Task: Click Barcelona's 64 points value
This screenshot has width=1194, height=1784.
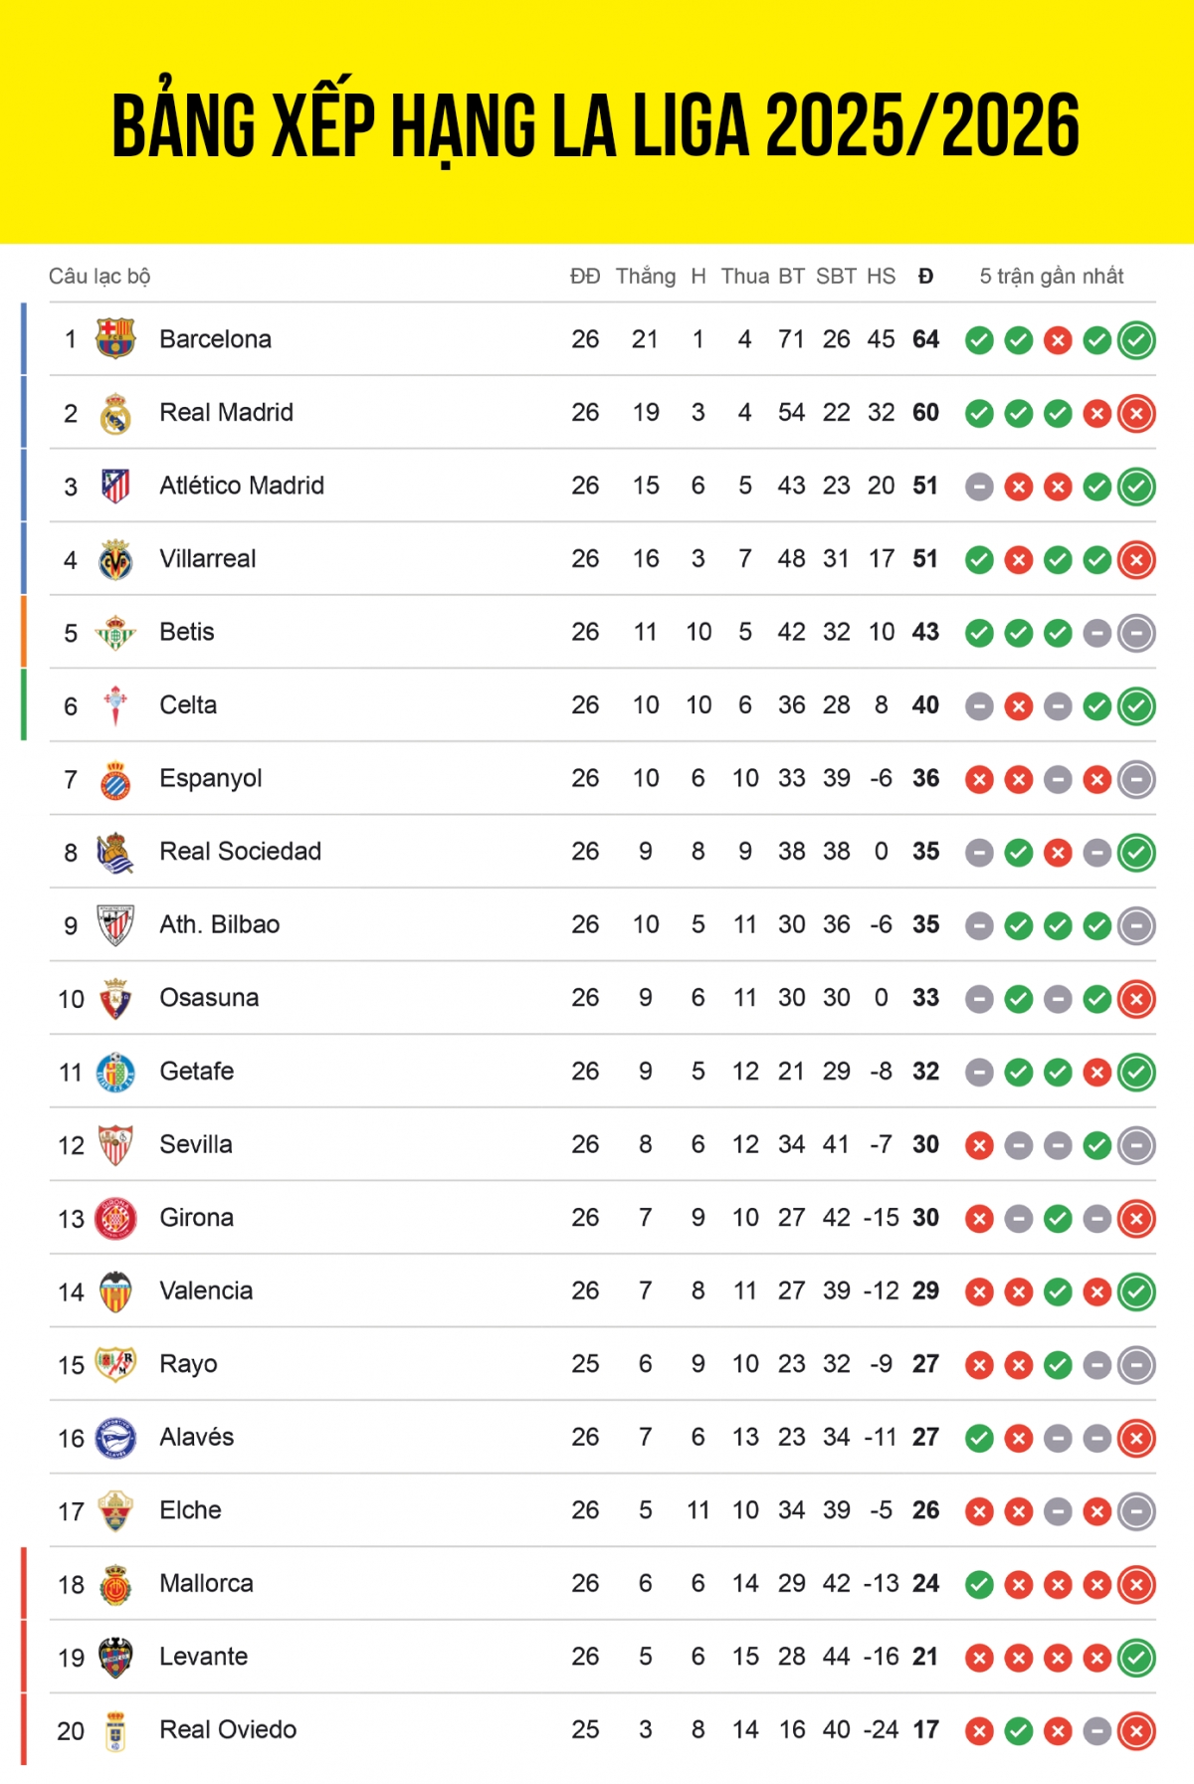Action: pyautogui.click(x=925, y=339)
